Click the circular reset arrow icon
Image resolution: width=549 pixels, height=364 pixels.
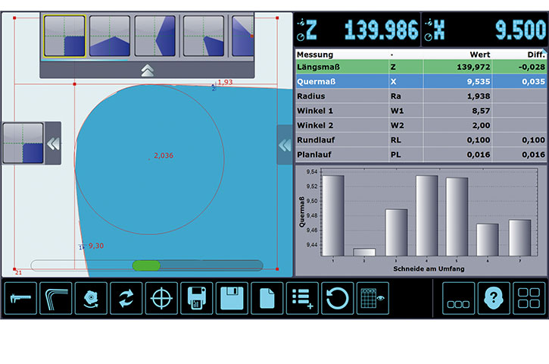click(x=337, y=299)
